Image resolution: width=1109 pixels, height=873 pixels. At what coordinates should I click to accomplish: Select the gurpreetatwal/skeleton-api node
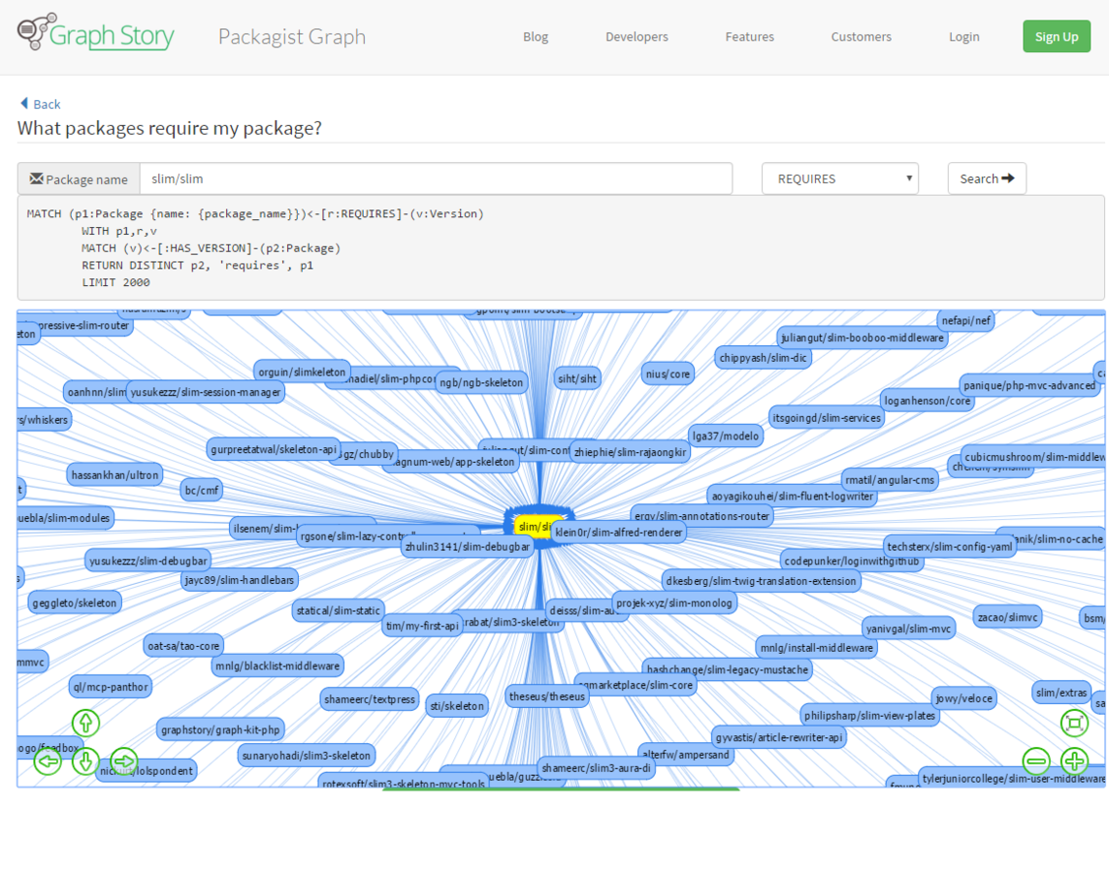coord(273,449)
